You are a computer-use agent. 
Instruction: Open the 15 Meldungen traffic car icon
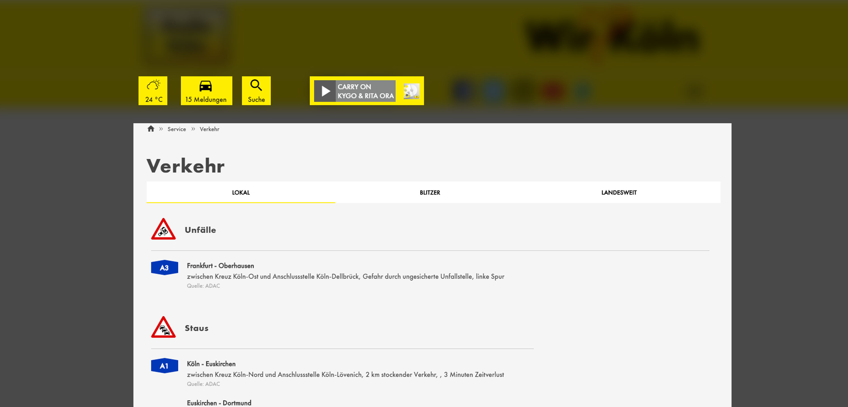click(x=206, y=86)
